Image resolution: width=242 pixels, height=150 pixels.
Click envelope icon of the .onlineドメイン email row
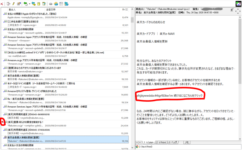(6, 52)
